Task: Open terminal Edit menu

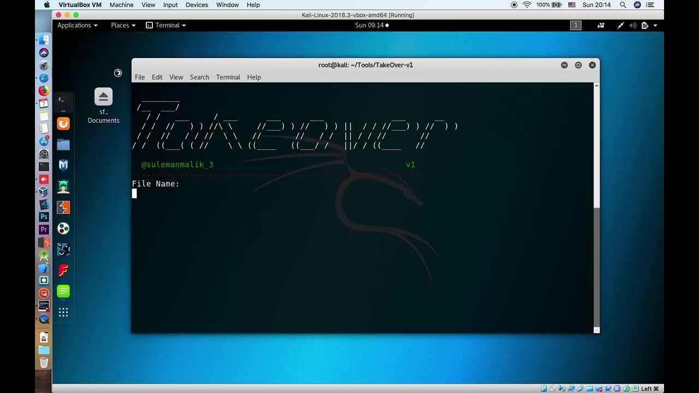Action: tap(157, 77)
